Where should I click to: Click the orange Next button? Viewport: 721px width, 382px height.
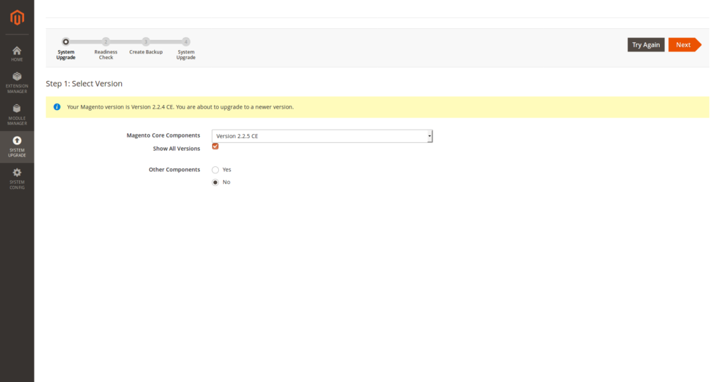click(684, 44)
